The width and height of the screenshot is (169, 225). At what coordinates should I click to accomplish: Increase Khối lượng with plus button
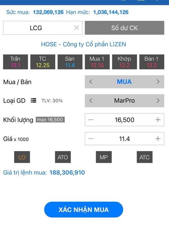(x=158, y=120)
